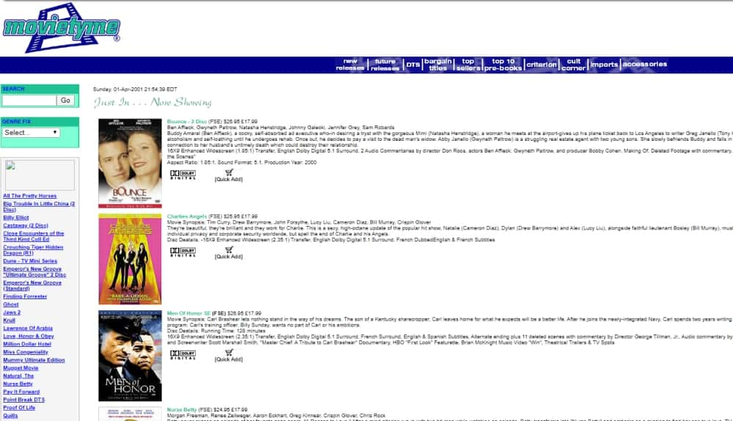733x421 pixels.
Task: Open Crouching Tiger Hidden Dragon link
Action: [33, 250]
